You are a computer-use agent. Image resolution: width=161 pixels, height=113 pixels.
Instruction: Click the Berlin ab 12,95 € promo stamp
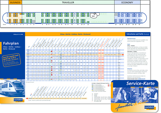[x=11, y=60]
